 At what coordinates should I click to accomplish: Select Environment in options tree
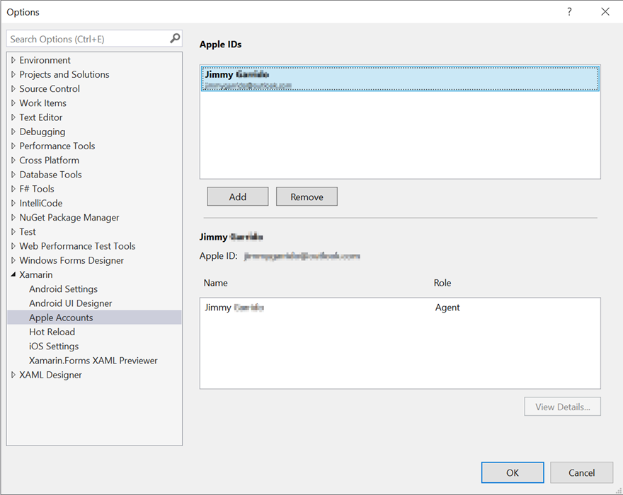(45, 60)
